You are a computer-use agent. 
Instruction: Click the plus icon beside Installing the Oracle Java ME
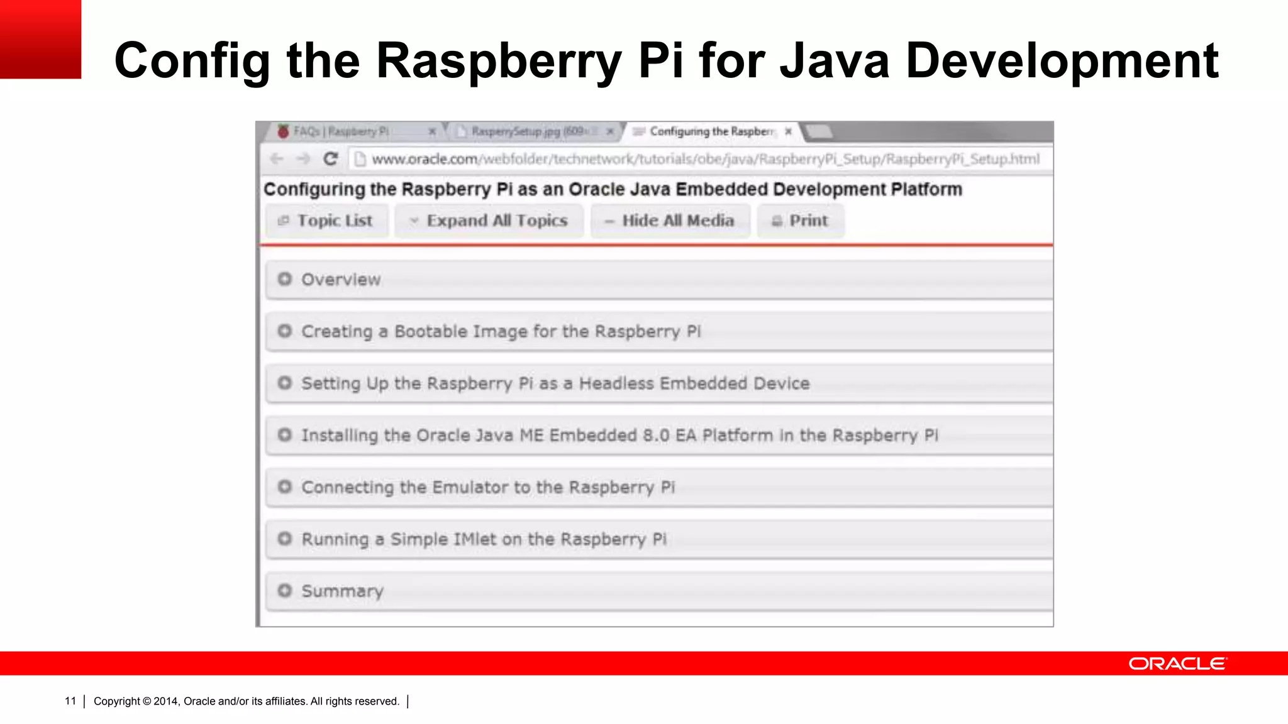click(285, 434)
